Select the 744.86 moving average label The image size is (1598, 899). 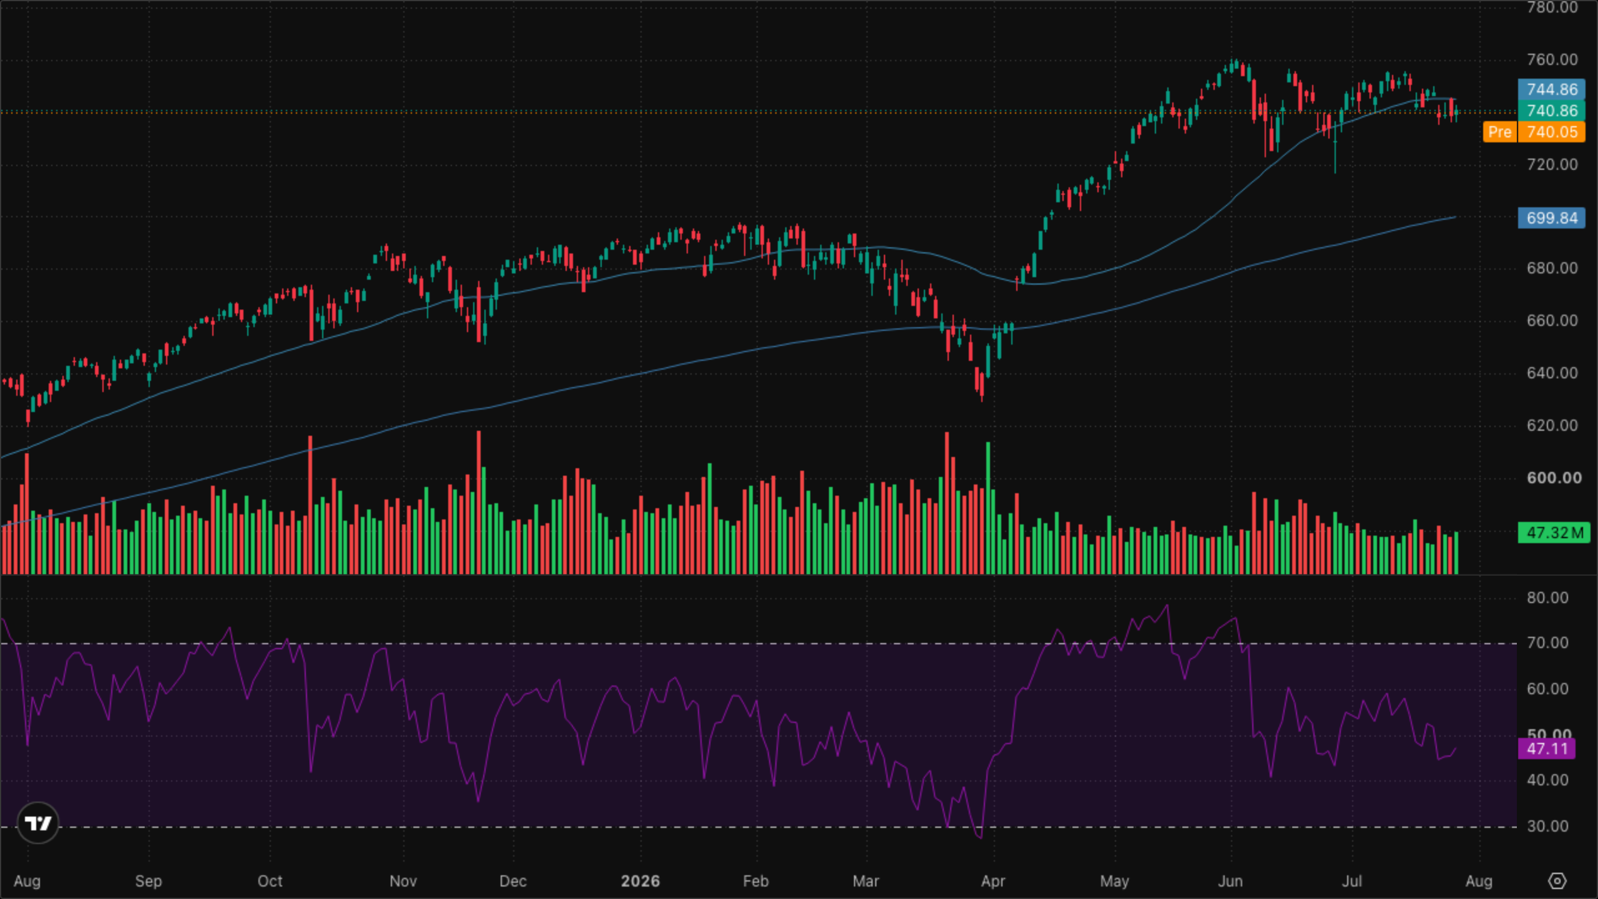[1552, 89]
